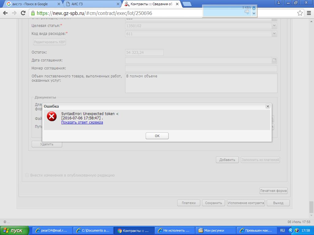Expand the Код вида расходов dropdown
Screen dimensions: 314x235
pos(274,34)
